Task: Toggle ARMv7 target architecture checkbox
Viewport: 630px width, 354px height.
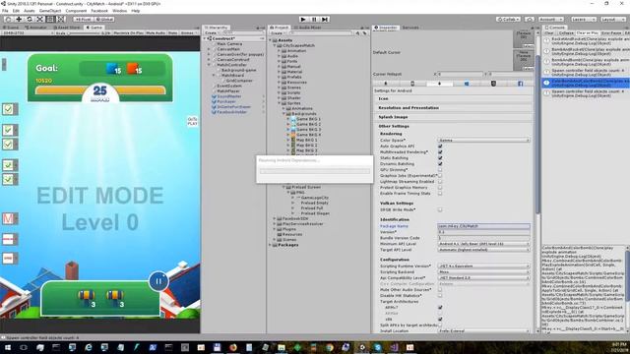Action: pos(440,308)
